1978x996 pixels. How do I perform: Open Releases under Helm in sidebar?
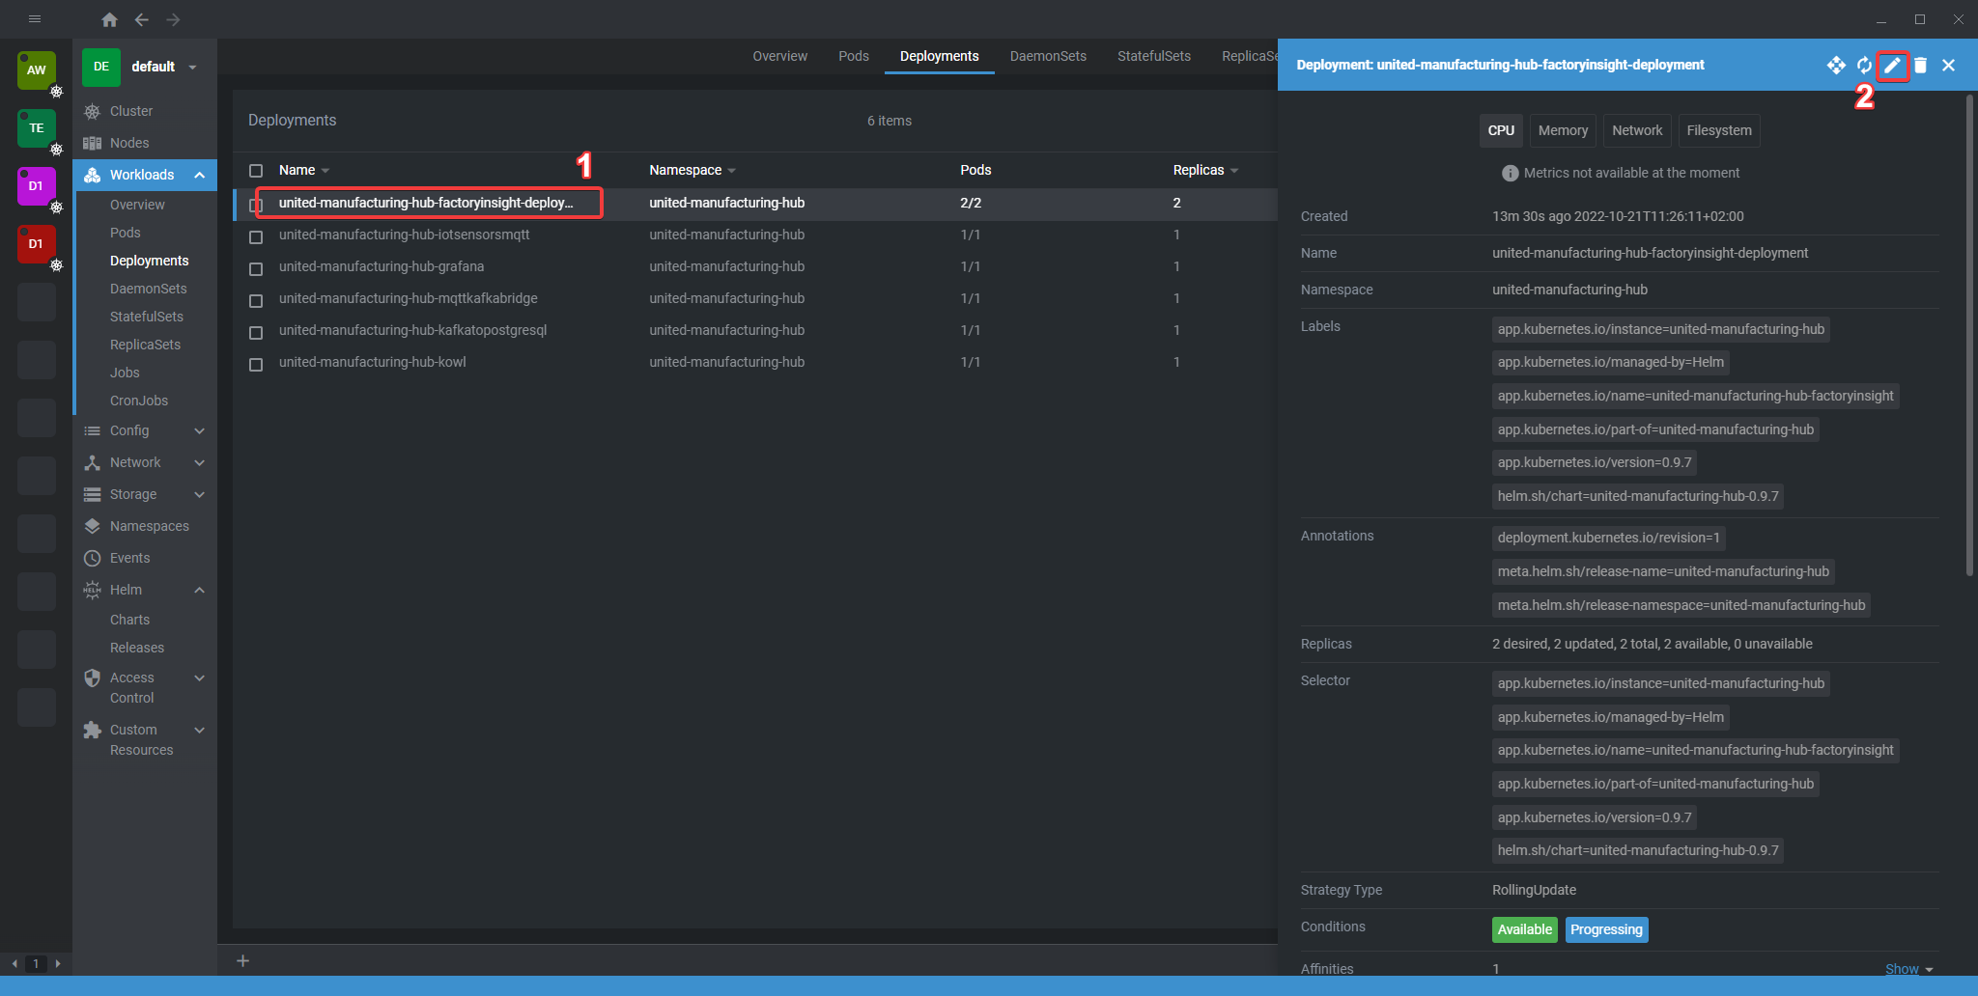[137, 648]
